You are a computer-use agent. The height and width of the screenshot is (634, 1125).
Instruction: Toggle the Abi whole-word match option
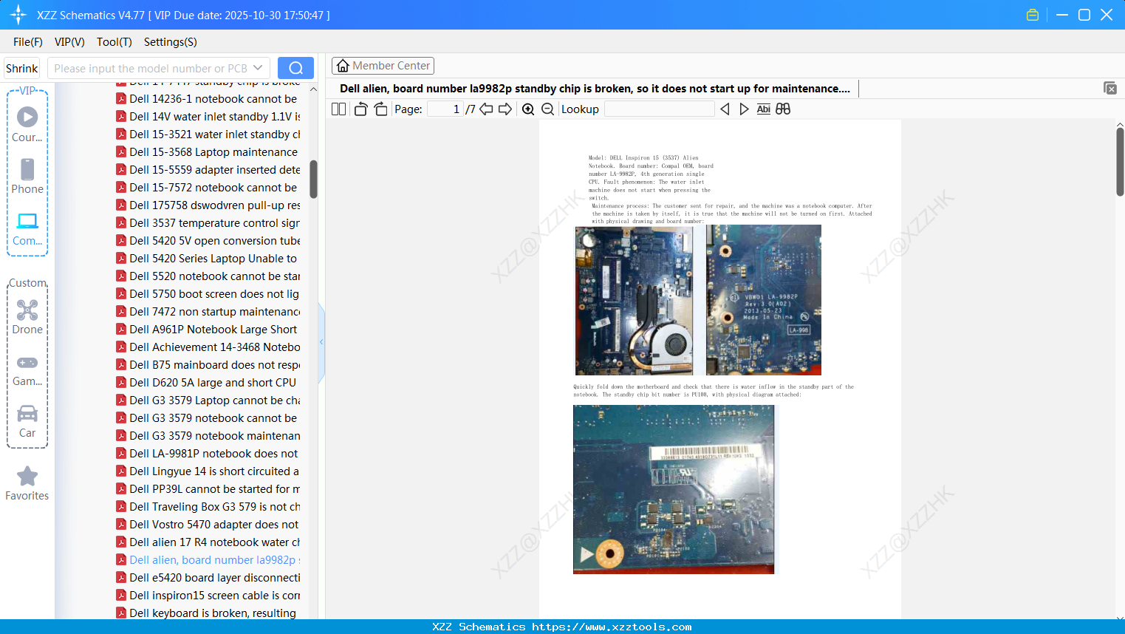tap(764, 109)
